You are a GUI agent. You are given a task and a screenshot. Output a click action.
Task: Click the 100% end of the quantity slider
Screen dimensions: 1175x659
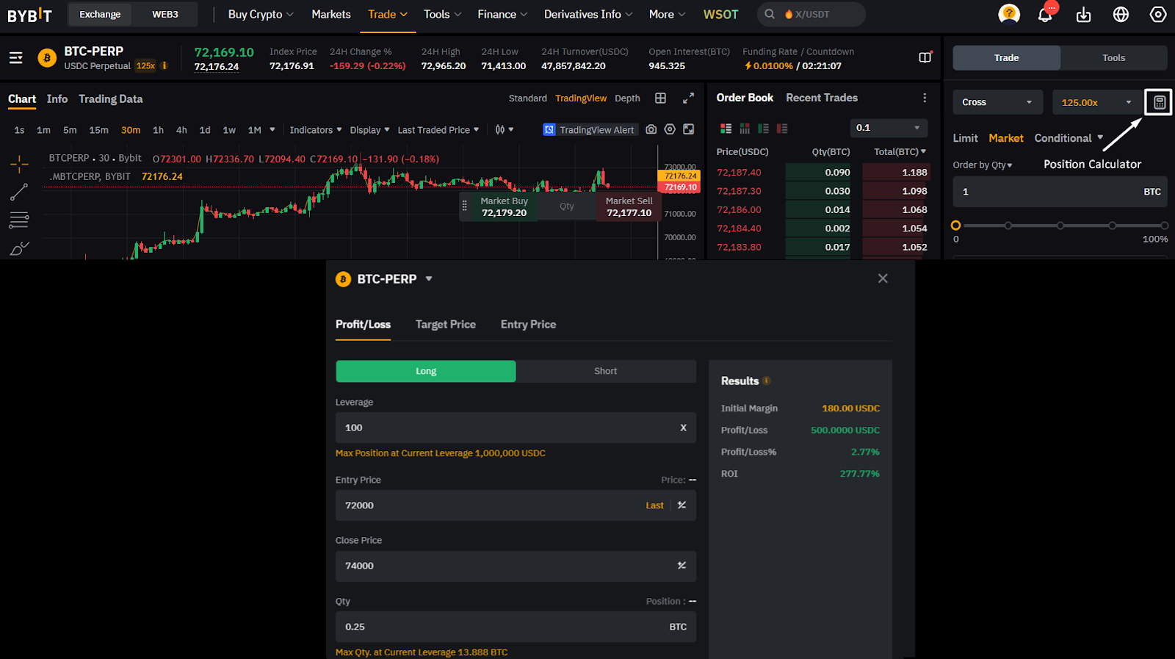(x=1164, y=226)
